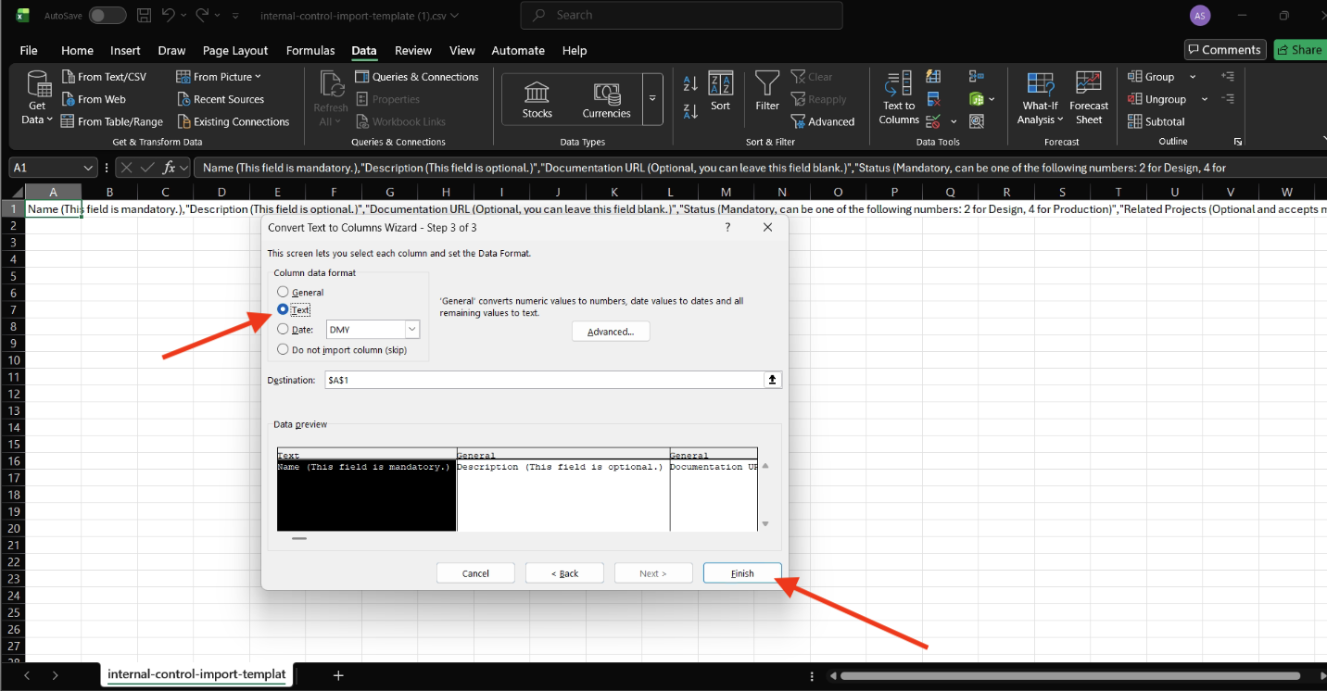Click the Save icon in title bar
Image resolution: width=1327 pixels, height=691 pixels.
pyautogui.click(x=144, y=15)
